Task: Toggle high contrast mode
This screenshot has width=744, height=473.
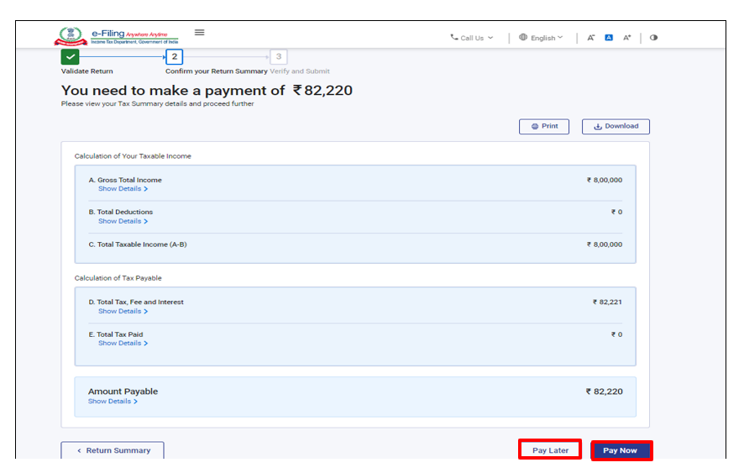Action: [x=653, y=38]
